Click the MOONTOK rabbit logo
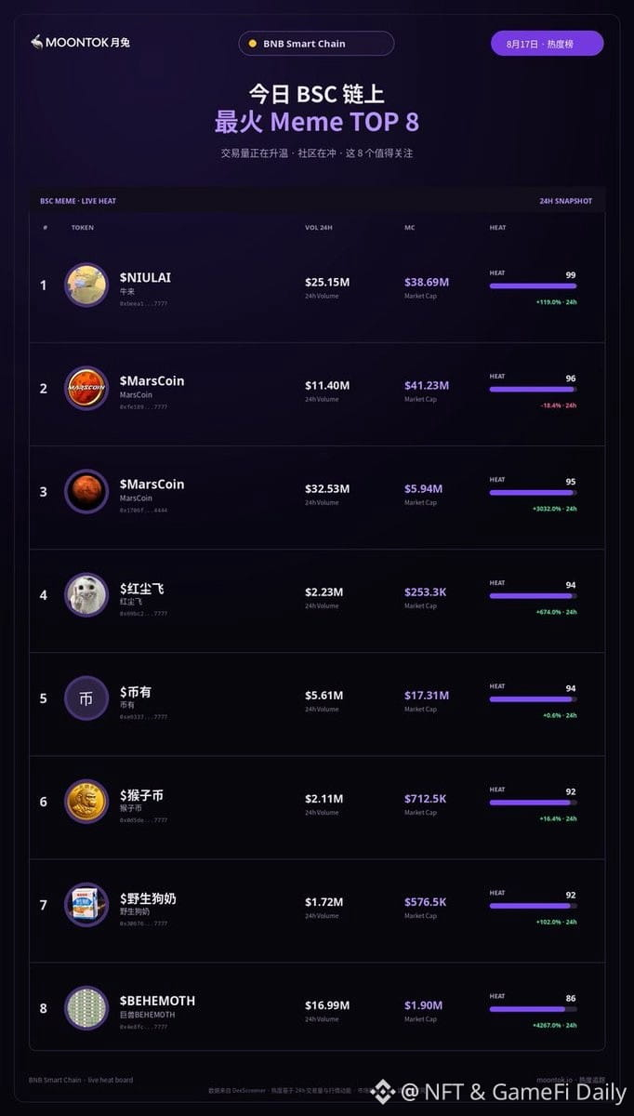 [36, 42]
